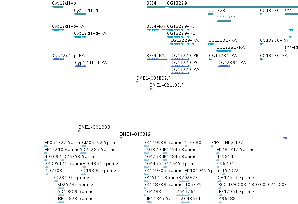Click the BBS4-RA transcript label

coord(155,26)
